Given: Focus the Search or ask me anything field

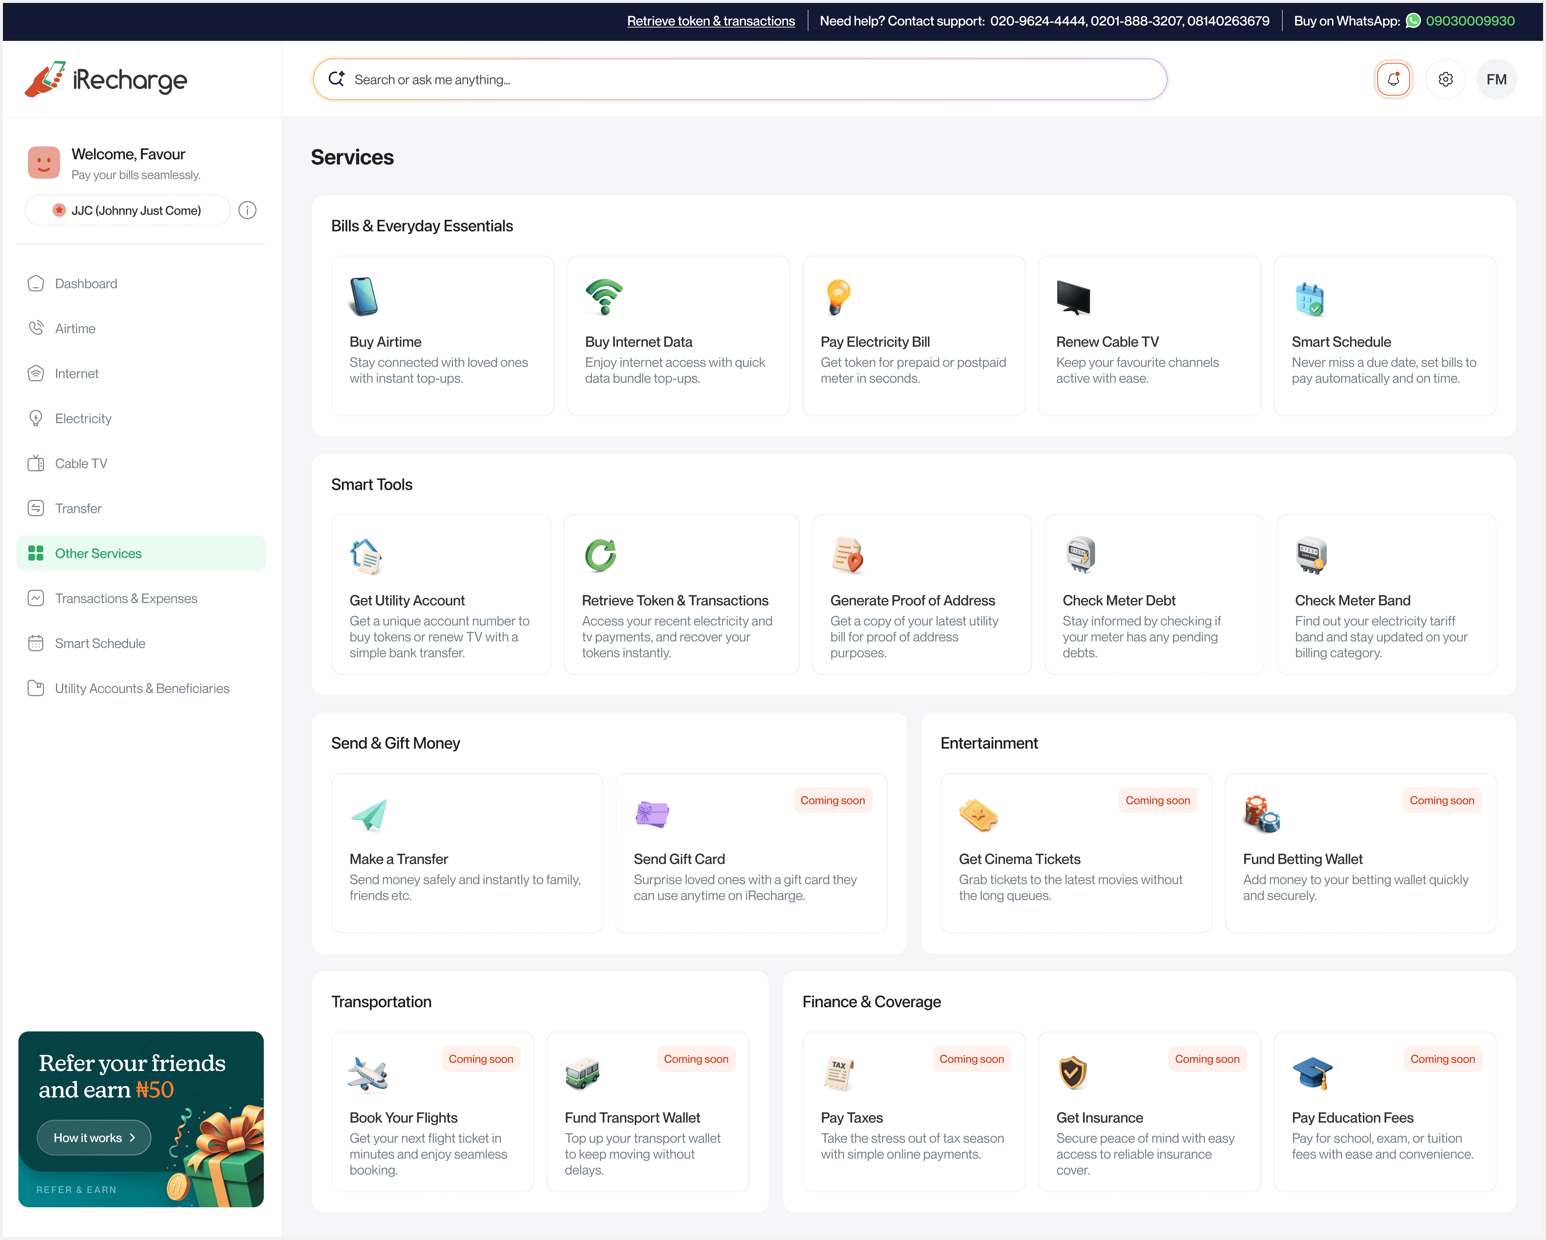Looking at the screenshot, I should tap(739, 79).
